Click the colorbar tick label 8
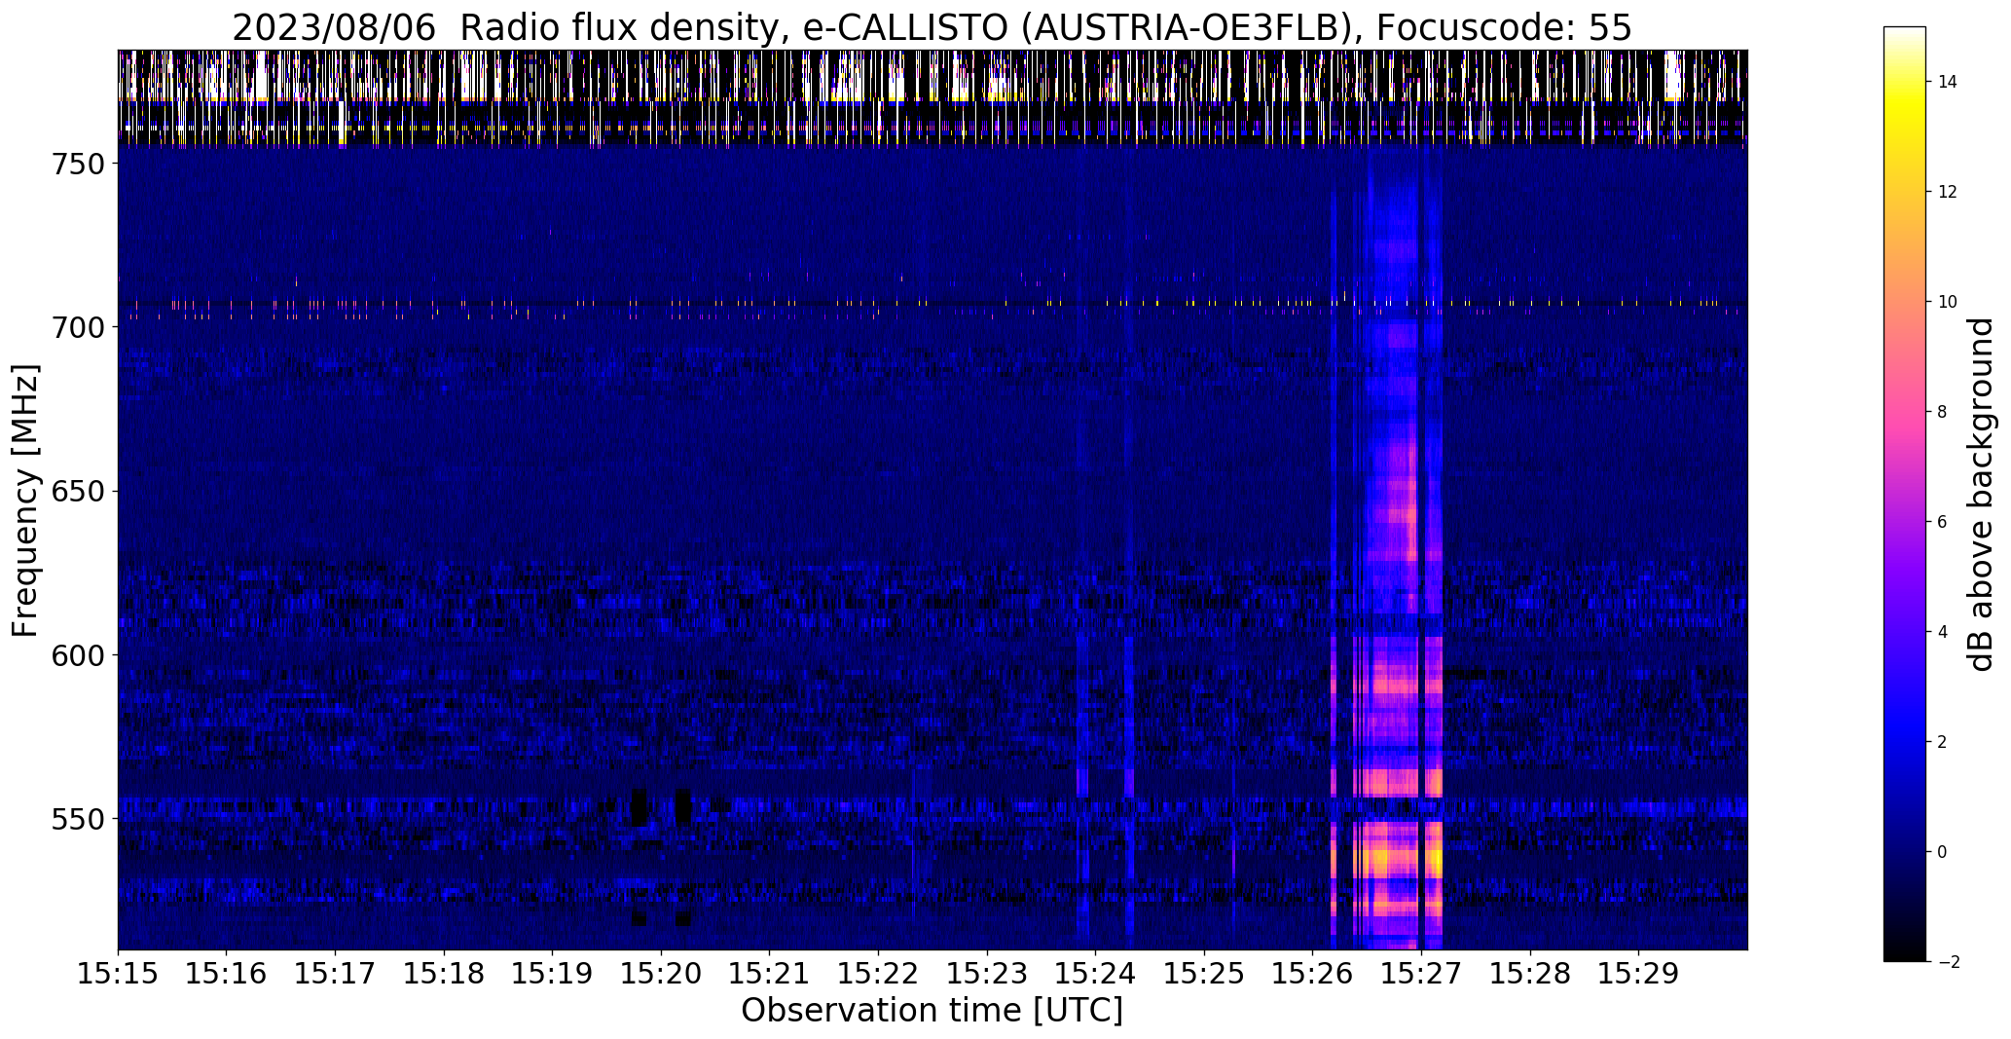Viewport: 2011px width, 1039px height. 1943,412
